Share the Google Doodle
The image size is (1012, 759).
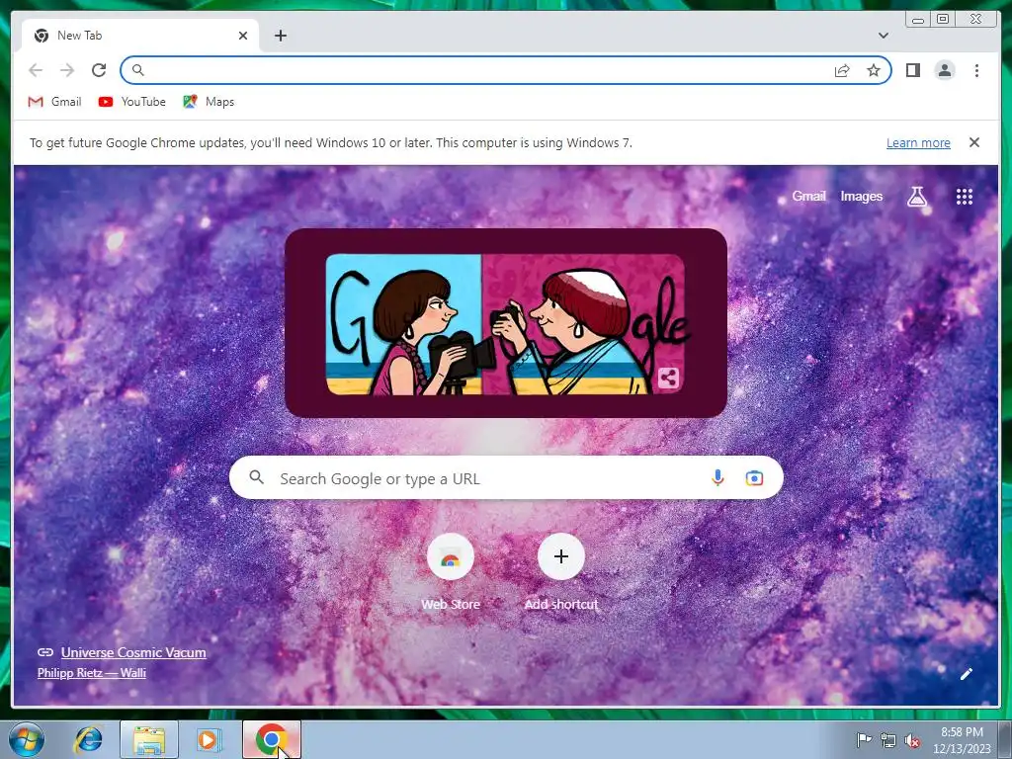[669, 379]
